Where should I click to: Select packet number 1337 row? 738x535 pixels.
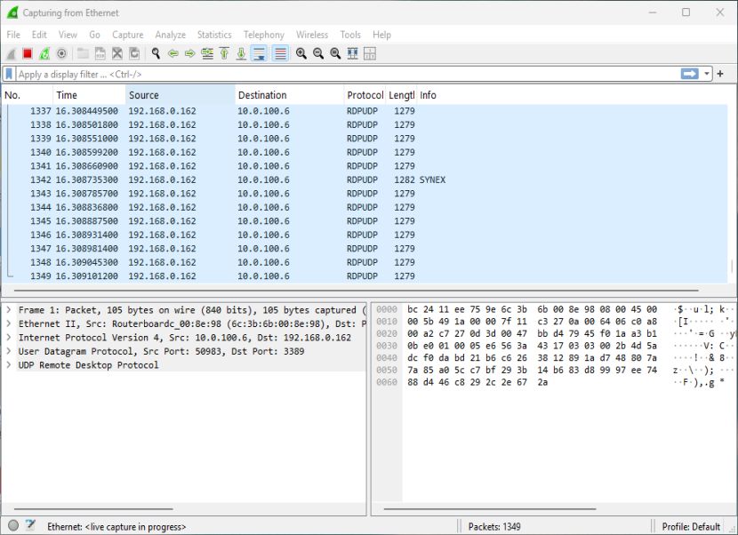click(365, 111)
